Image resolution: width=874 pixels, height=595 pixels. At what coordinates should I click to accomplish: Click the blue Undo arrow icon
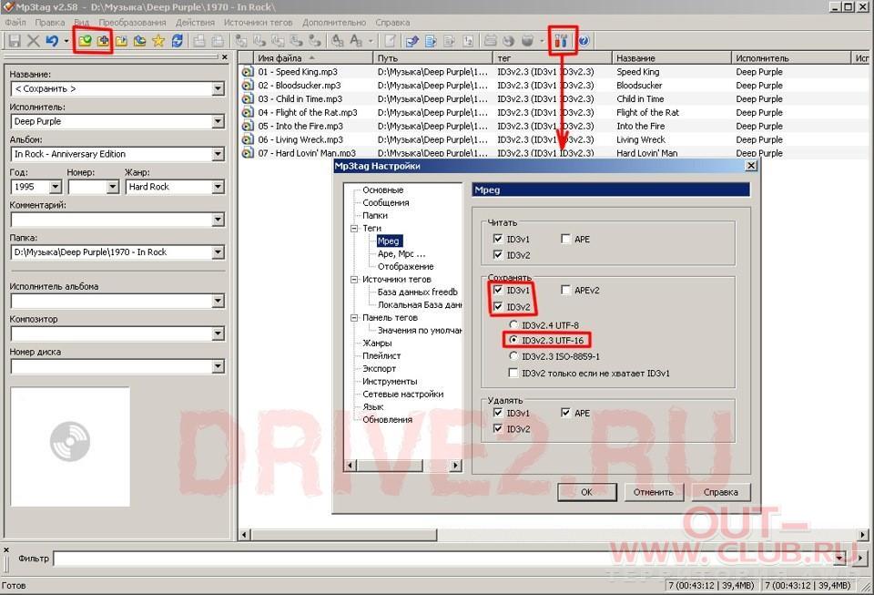coord(52,41)
